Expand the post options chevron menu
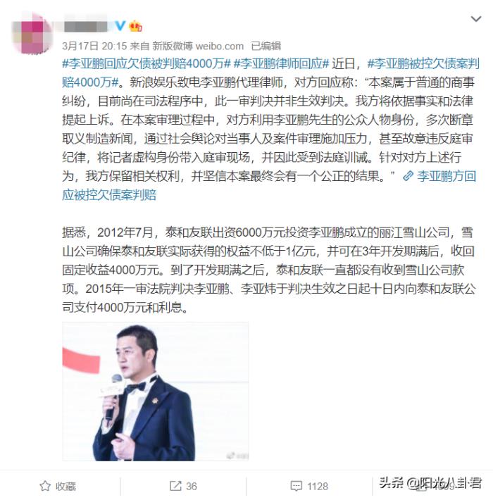This screenshot has width=493, height=500. tap(476, 19)
